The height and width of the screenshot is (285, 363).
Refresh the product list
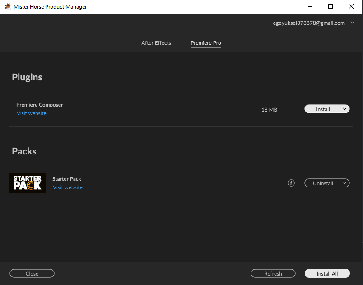click(273, 273)
